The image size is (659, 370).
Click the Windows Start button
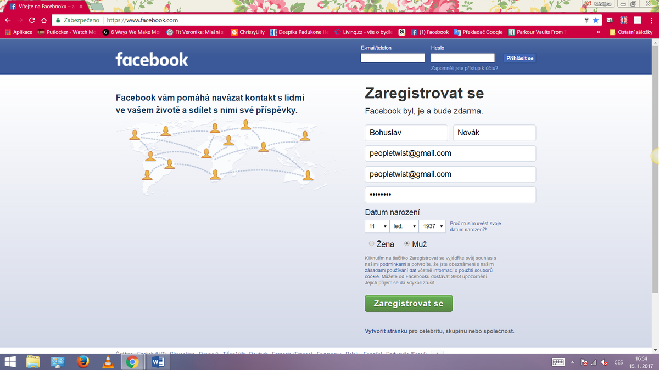pos(10,362)
